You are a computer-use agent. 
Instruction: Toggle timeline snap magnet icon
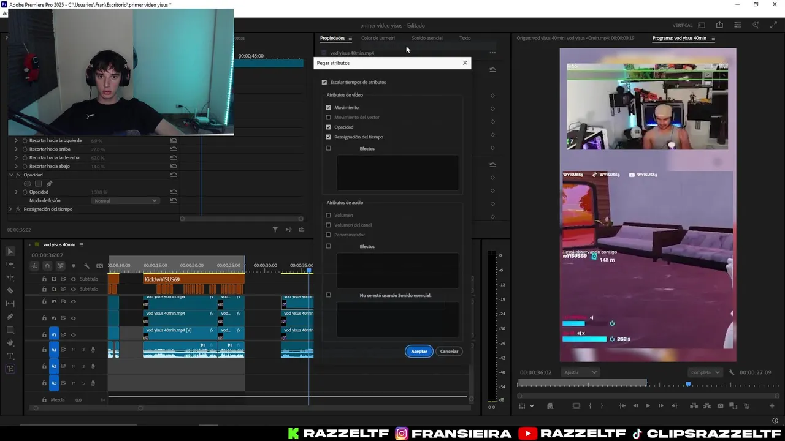click(47, 266)
